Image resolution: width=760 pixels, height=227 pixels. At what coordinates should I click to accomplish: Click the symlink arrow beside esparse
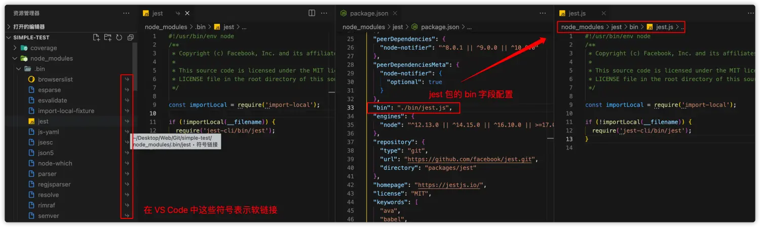click(x=127, y=90)
